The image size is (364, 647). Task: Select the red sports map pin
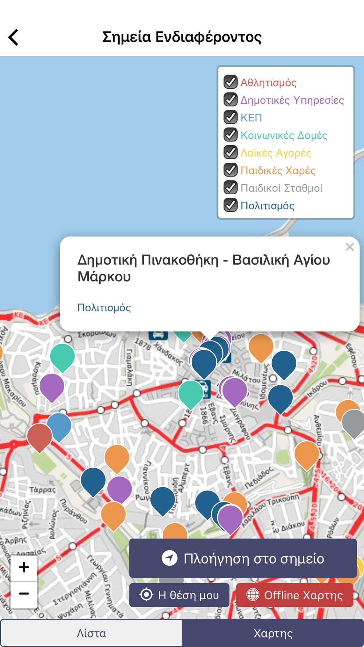pos(40,438)
